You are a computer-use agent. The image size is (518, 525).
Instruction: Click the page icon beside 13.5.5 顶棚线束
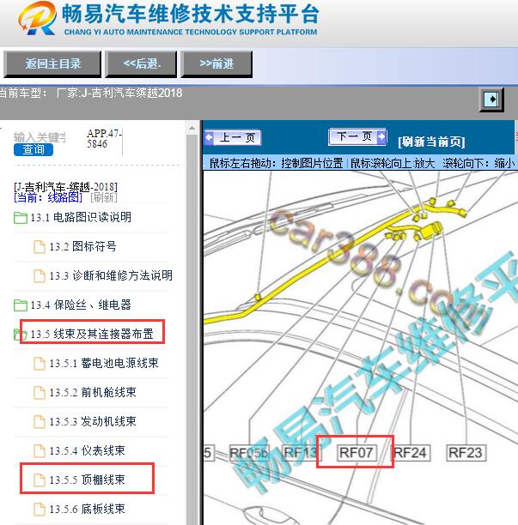(x=40, y=480)
